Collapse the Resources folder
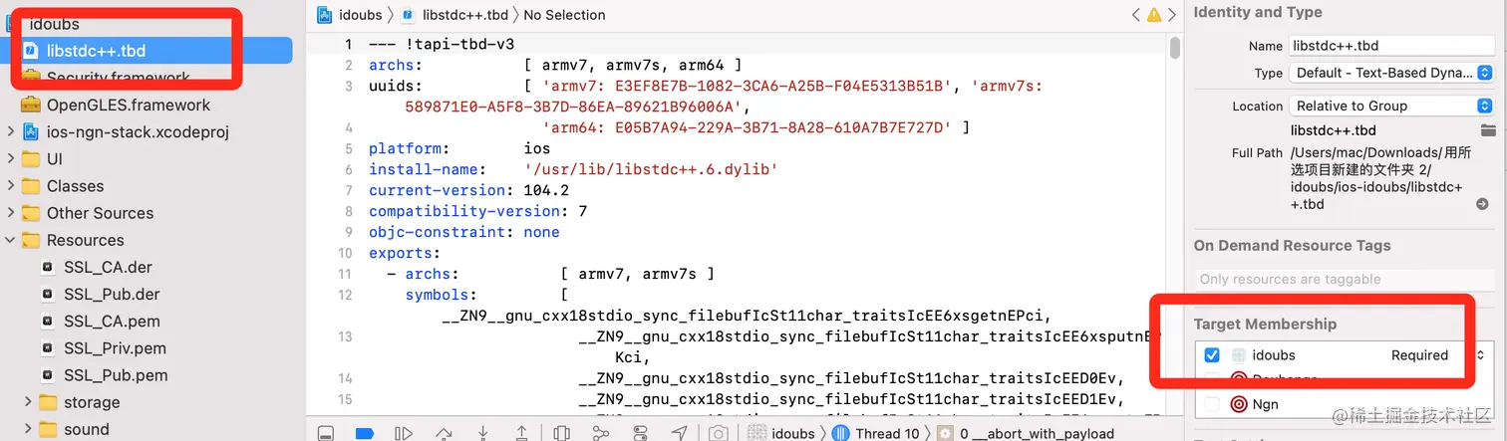 click(11, 240)
